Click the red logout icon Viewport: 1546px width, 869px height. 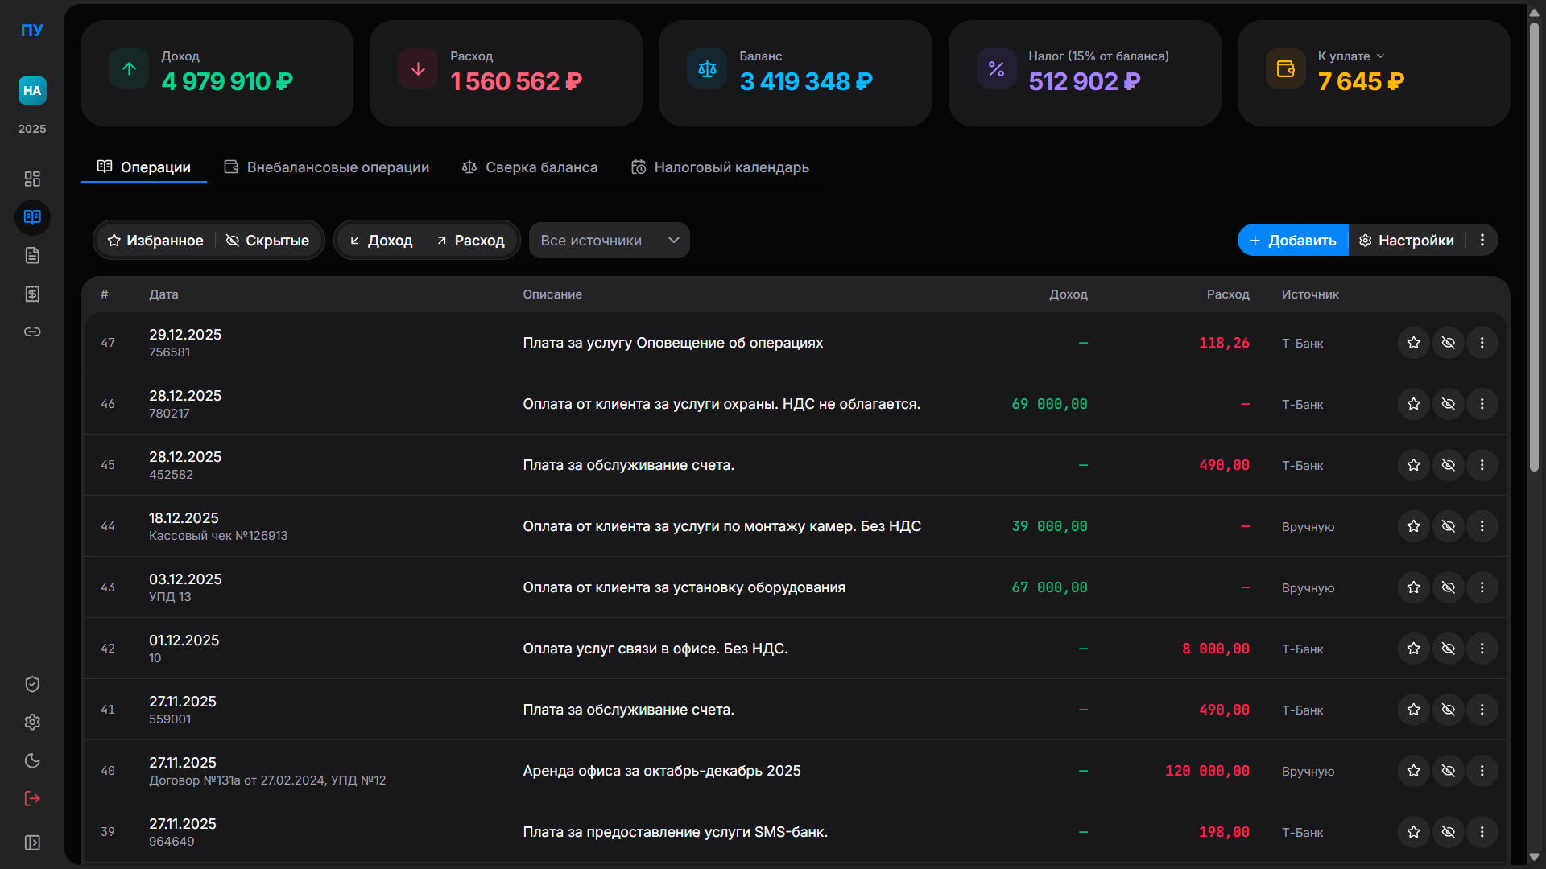[x=32, y=798]
